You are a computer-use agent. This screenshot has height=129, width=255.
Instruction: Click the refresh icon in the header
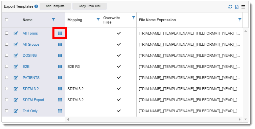230,7
